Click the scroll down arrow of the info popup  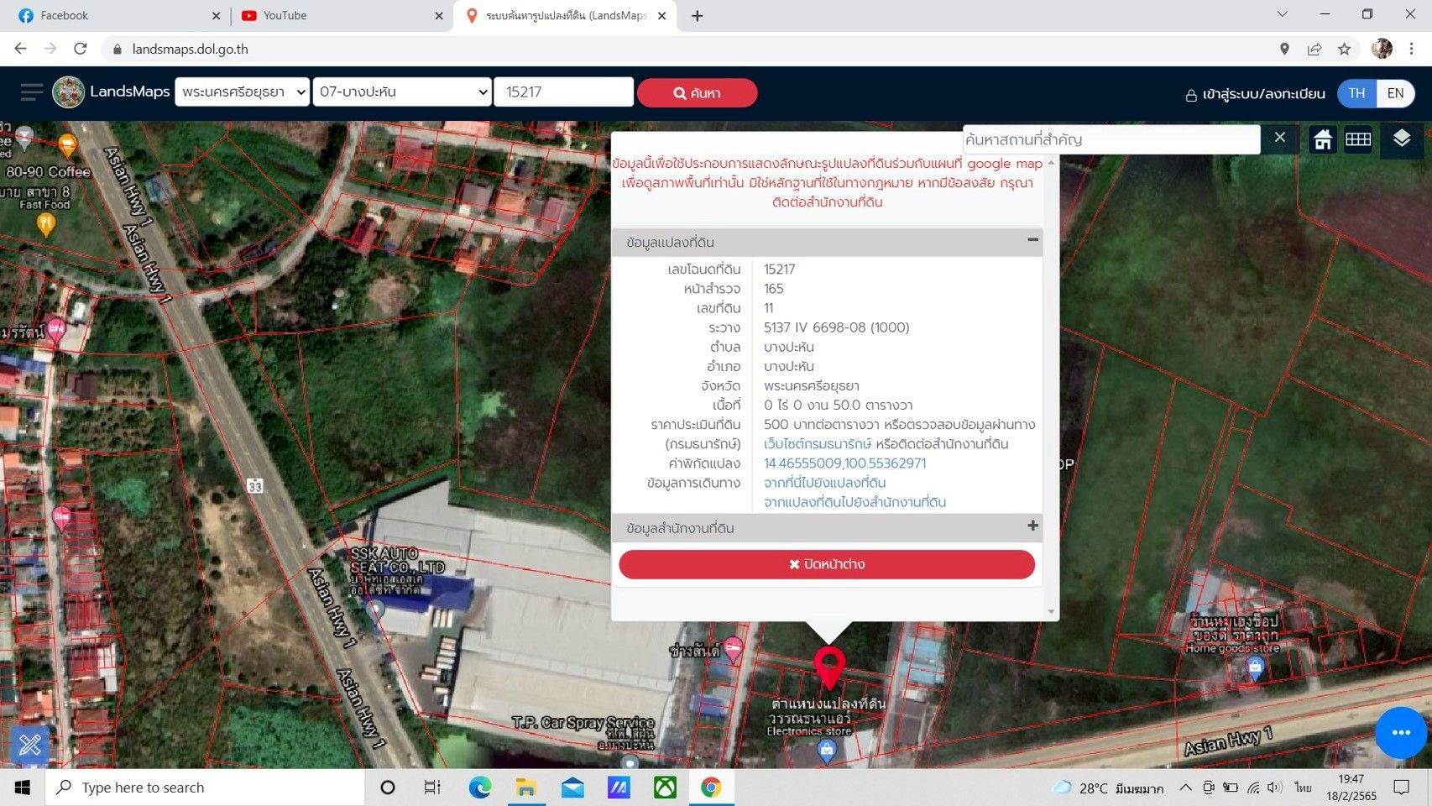(x=1051, y=612)
